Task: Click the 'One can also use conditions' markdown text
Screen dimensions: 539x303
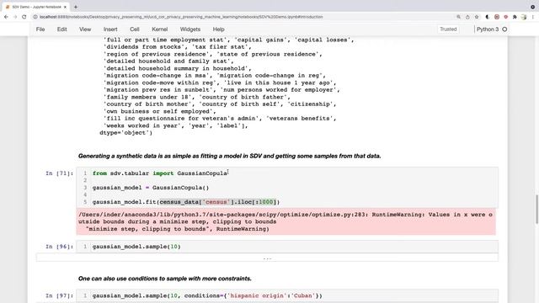Action: 165,279
